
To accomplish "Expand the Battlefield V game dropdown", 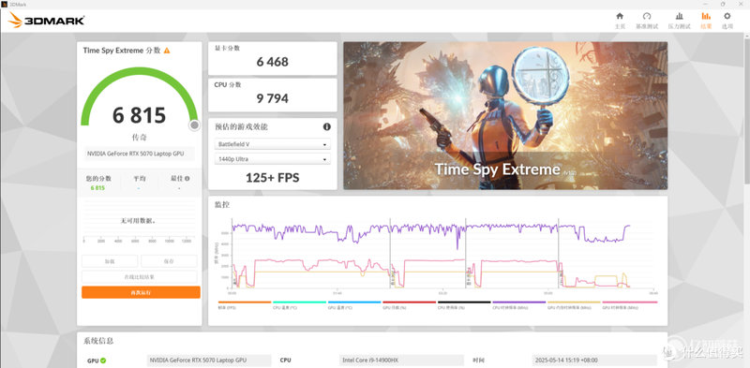I will click(273, 144).
